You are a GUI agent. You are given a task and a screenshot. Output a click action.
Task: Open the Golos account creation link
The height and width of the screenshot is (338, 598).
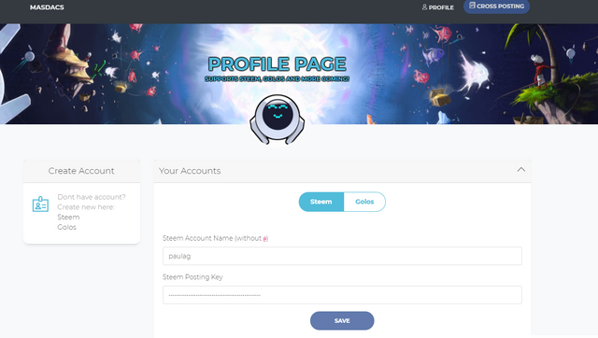(66, 227)
